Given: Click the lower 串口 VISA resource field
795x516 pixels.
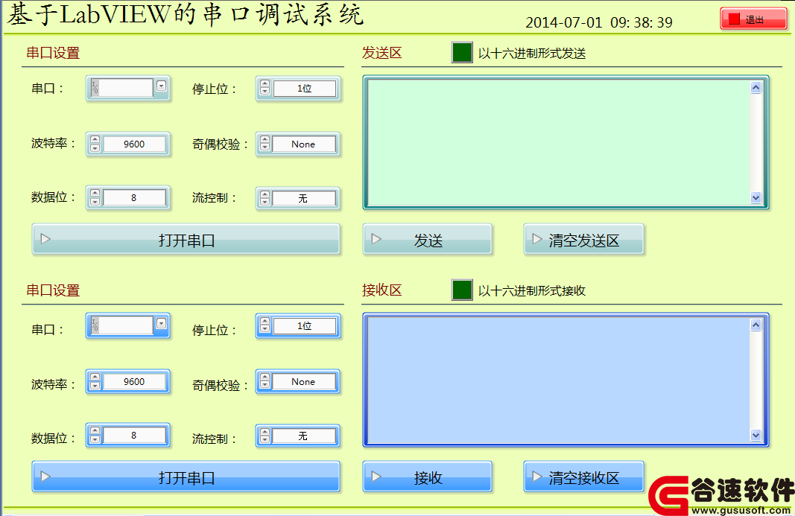Looking at the screenshot, I should (121, 325).
